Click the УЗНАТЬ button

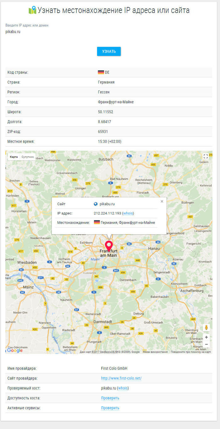click(x=109, y=51)
